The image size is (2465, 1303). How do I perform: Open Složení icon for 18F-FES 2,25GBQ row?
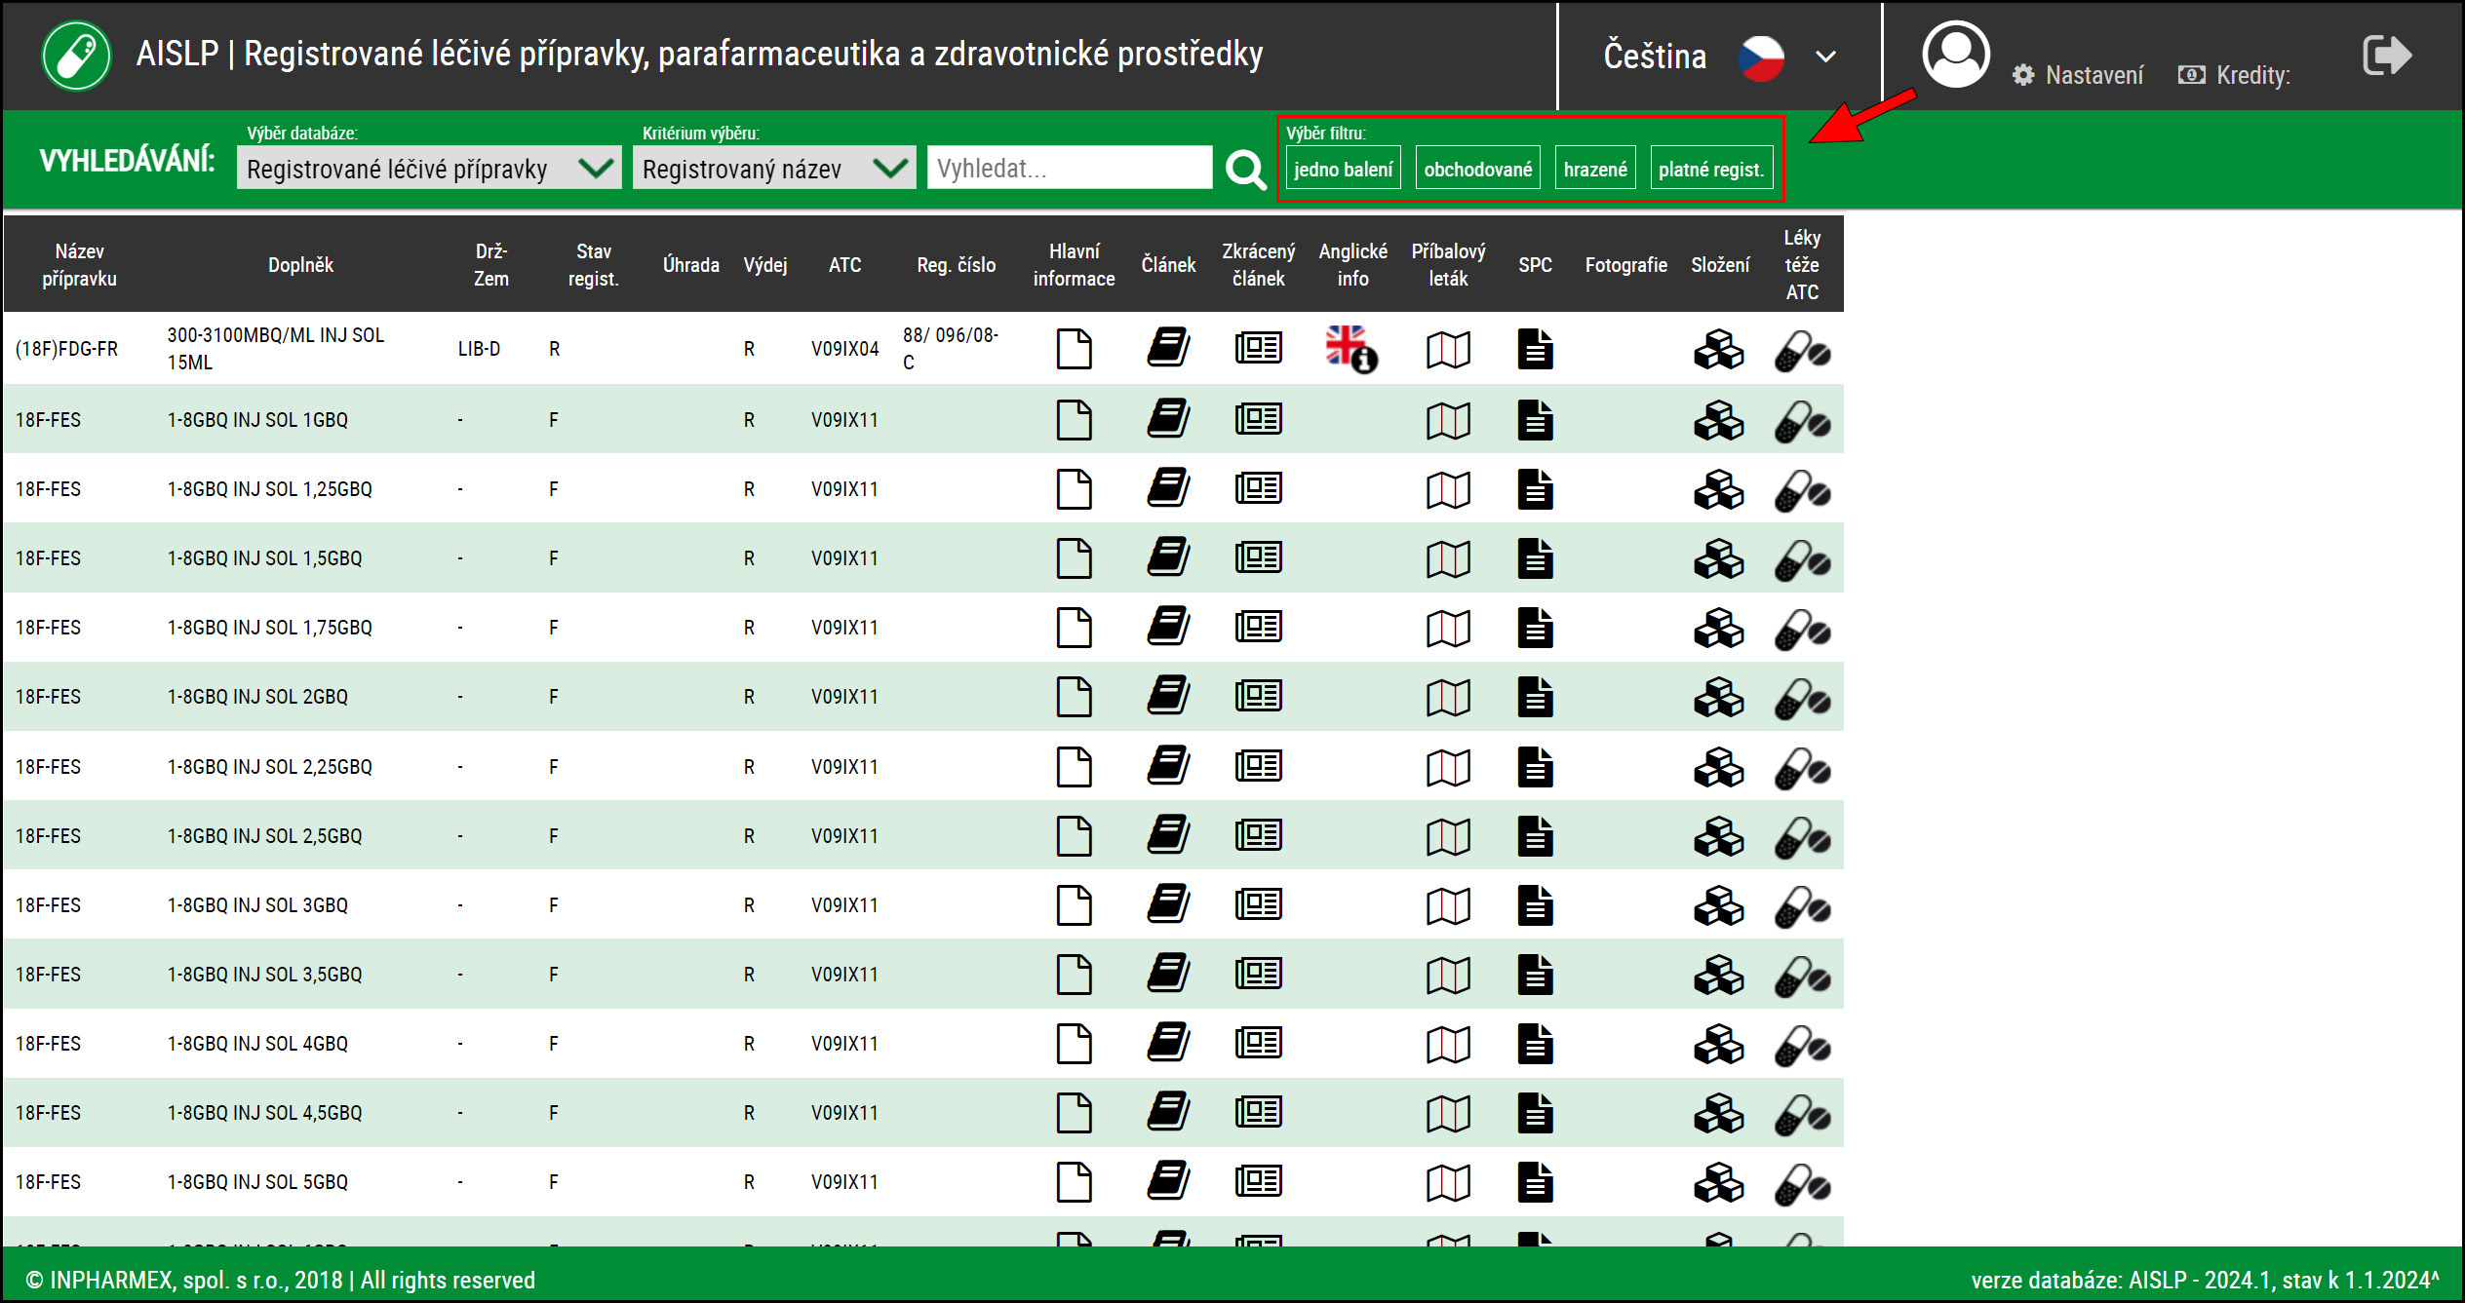[1718, 767]
